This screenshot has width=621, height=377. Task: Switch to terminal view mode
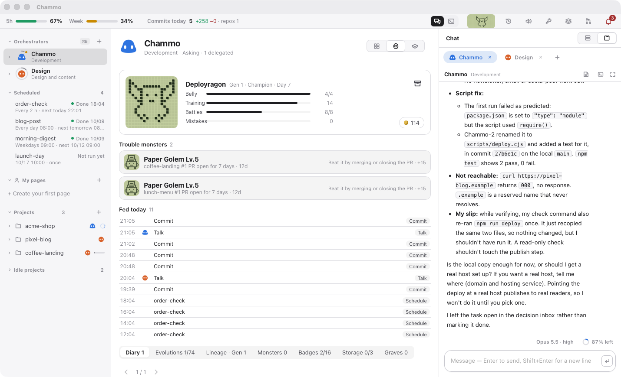tap(451, 21)
